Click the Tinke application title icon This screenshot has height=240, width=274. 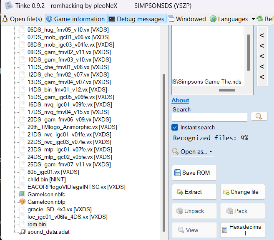tap(8, 5)
